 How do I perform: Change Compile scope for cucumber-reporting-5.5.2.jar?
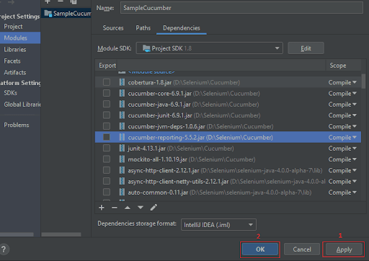pos(342,138)
